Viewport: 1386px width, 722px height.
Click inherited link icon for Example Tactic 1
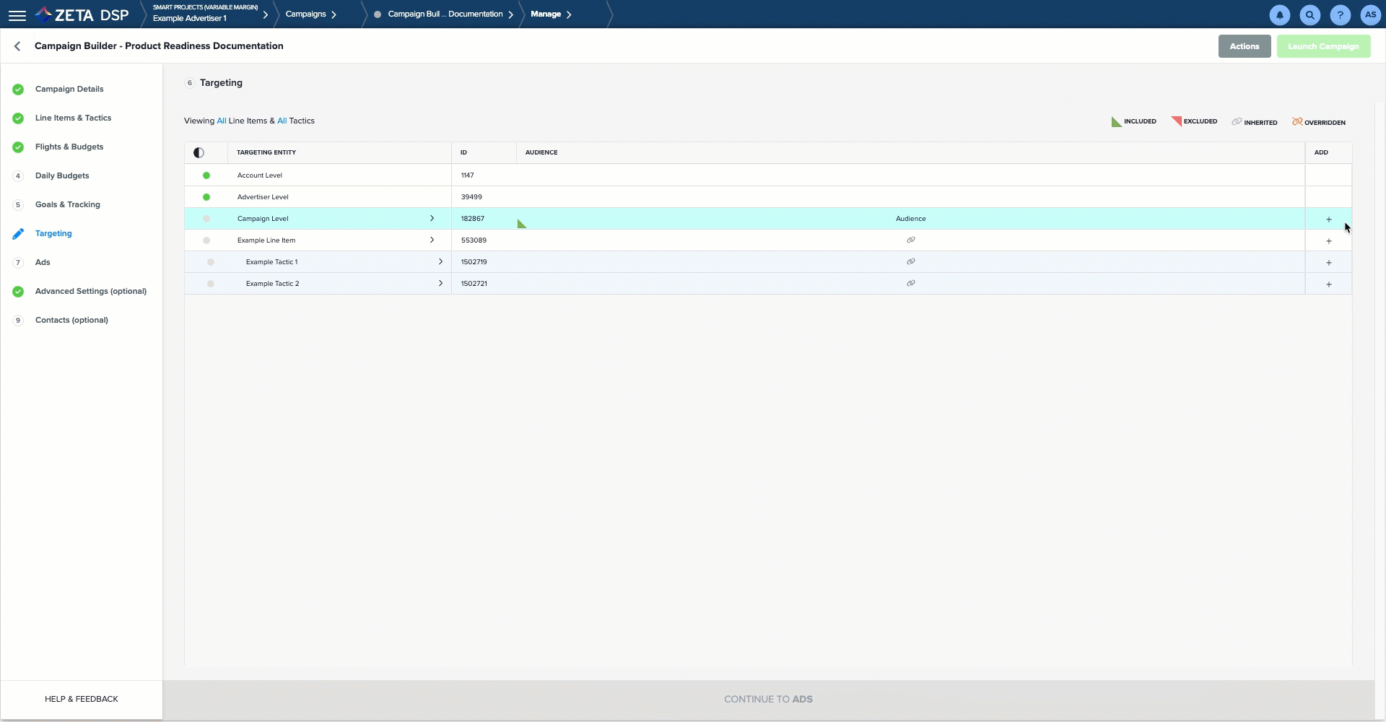(910, 262)
